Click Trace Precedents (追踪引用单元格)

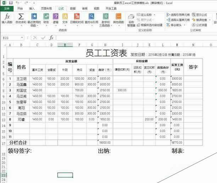[x=179, y=15]
